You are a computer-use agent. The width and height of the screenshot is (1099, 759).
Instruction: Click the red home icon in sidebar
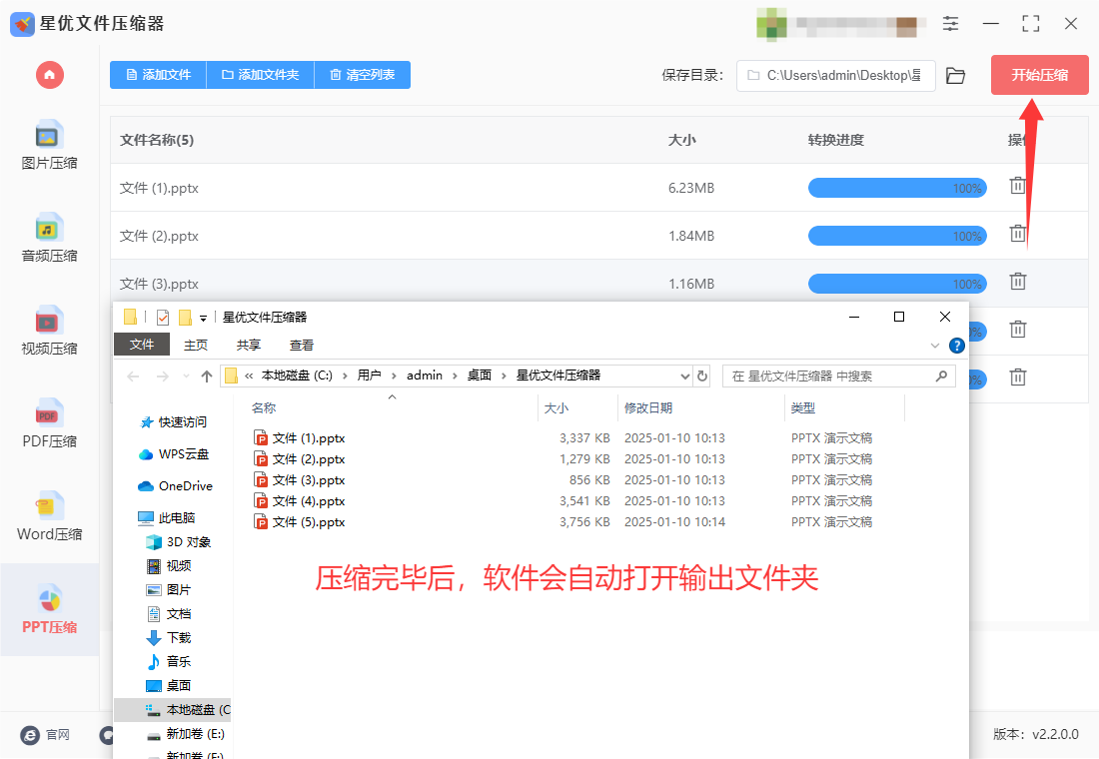(x=50, y=75)
